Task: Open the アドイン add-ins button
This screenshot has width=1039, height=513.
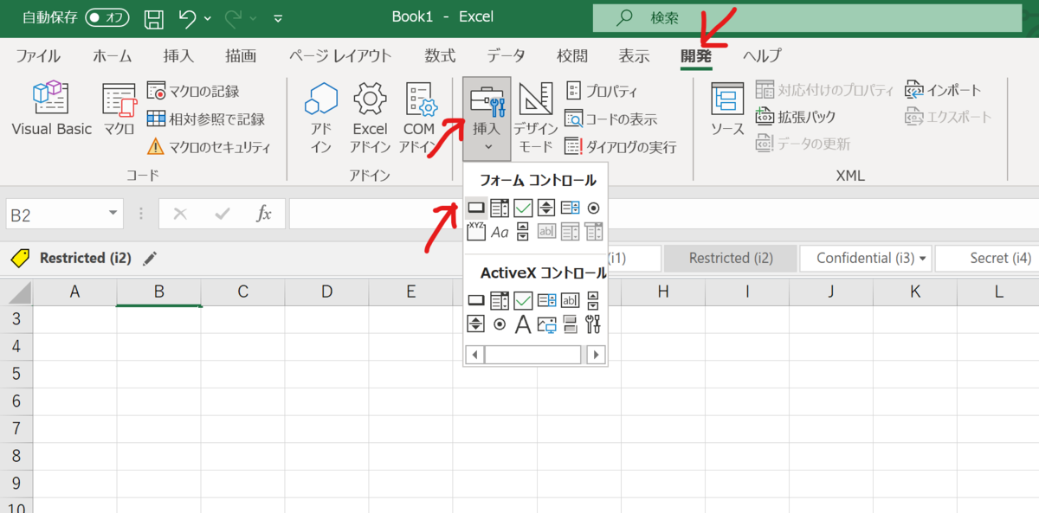Action: point(321,119)
